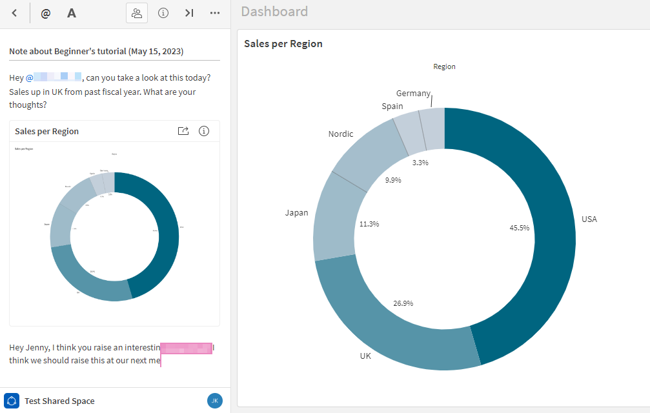
Task: Open text formatting with the A icon
Action: (71, 14)
